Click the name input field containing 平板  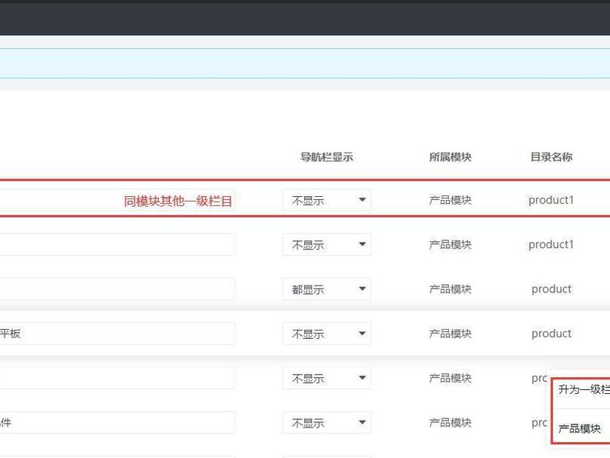(x=117, y=334)
